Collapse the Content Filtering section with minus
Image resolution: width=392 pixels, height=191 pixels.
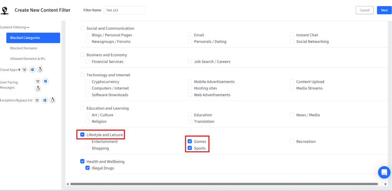click(x=28, y=27)
